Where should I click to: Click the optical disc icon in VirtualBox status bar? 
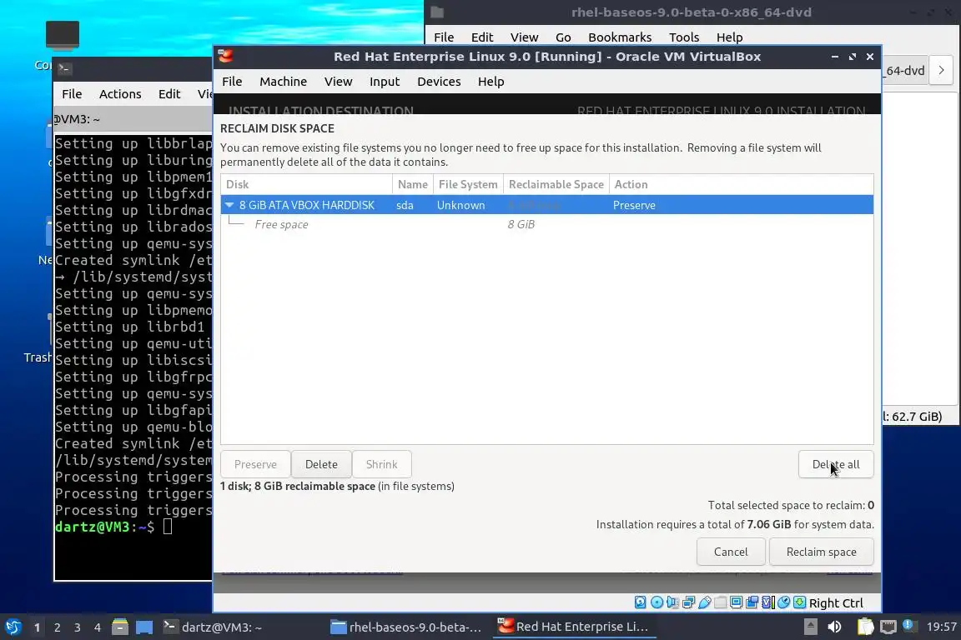pos(657,602)
